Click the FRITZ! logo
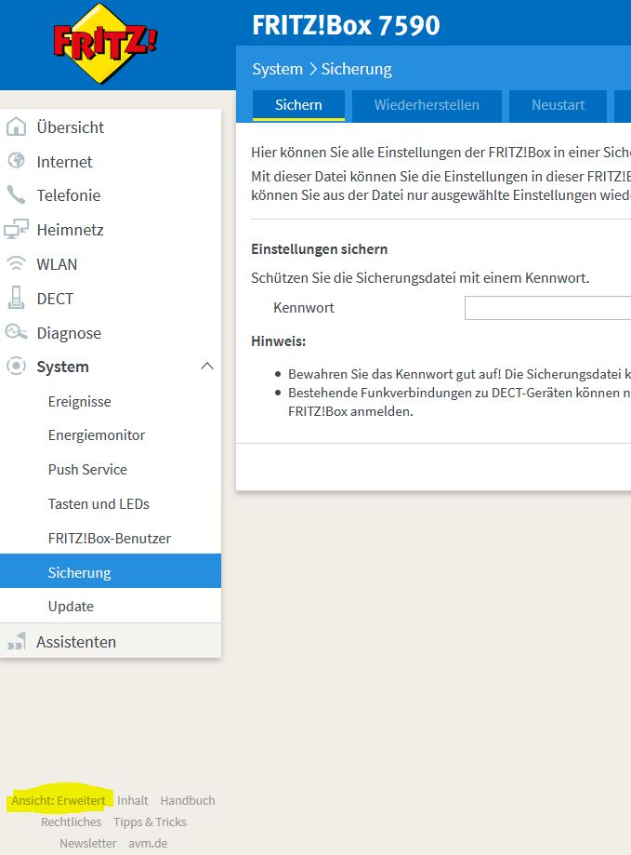This screenshot has height=855, width=631. click(104, 44)
